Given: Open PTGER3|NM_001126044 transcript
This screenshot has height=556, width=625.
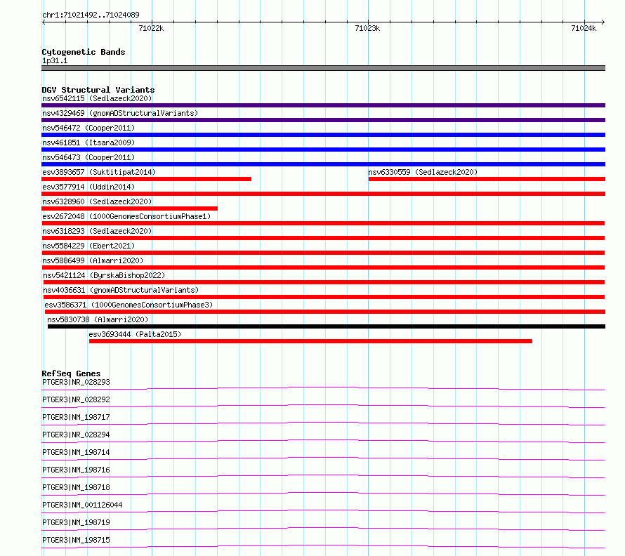Looking at the screenshot, I should click(x=82, y=505).
